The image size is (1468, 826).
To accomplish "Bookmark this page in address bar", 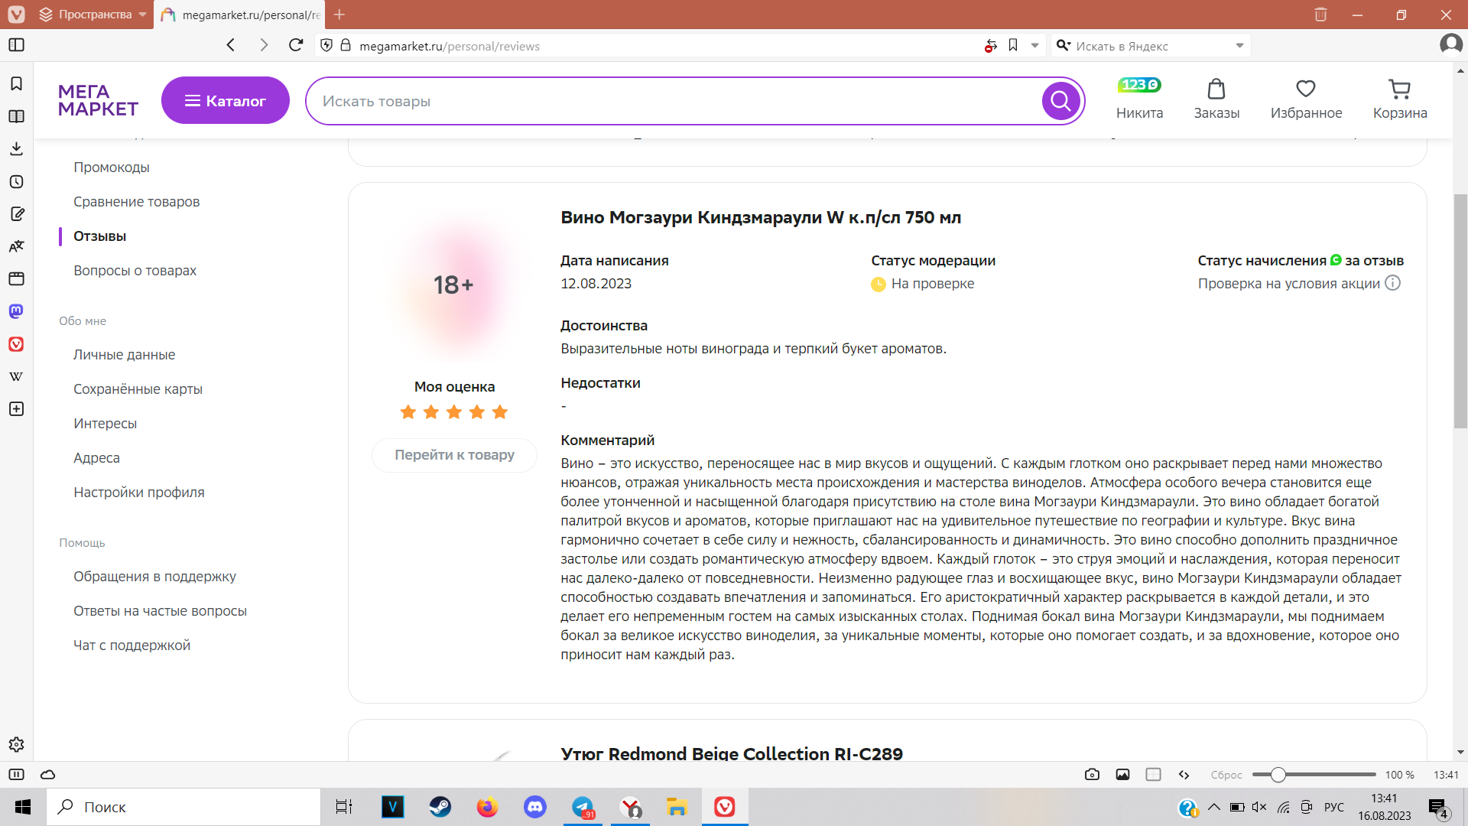I will coord(1013,46).
